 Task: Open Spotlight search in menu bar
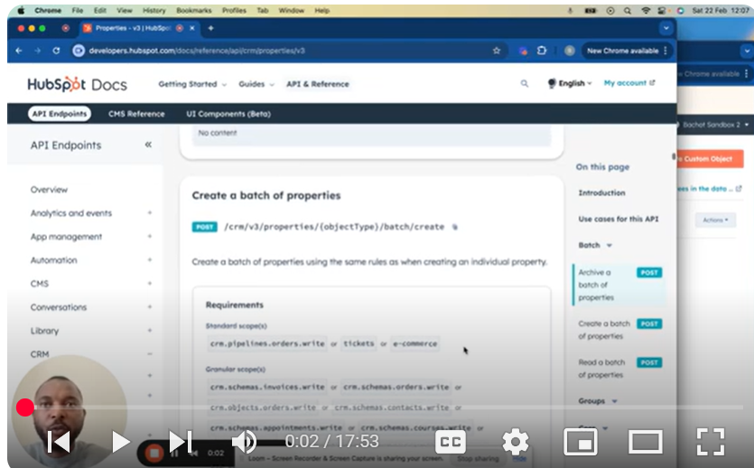pos(628,10)
